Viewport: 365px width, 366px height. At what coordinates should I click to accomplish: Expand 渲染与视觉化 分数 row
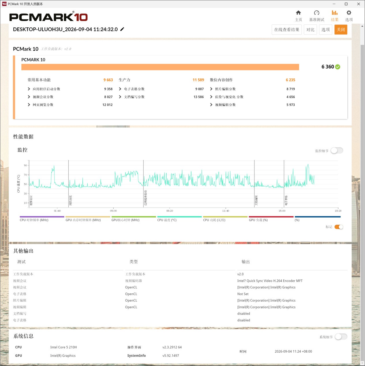point(211,97)
